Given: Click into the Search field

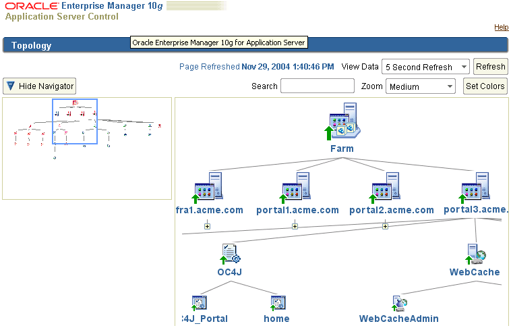Looking at the screenshot, I should point(318,86).
